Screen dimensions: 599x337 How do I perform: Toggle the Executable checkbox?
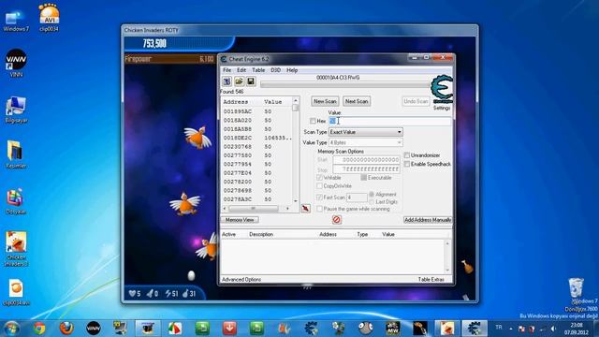(x=364, y=178)
